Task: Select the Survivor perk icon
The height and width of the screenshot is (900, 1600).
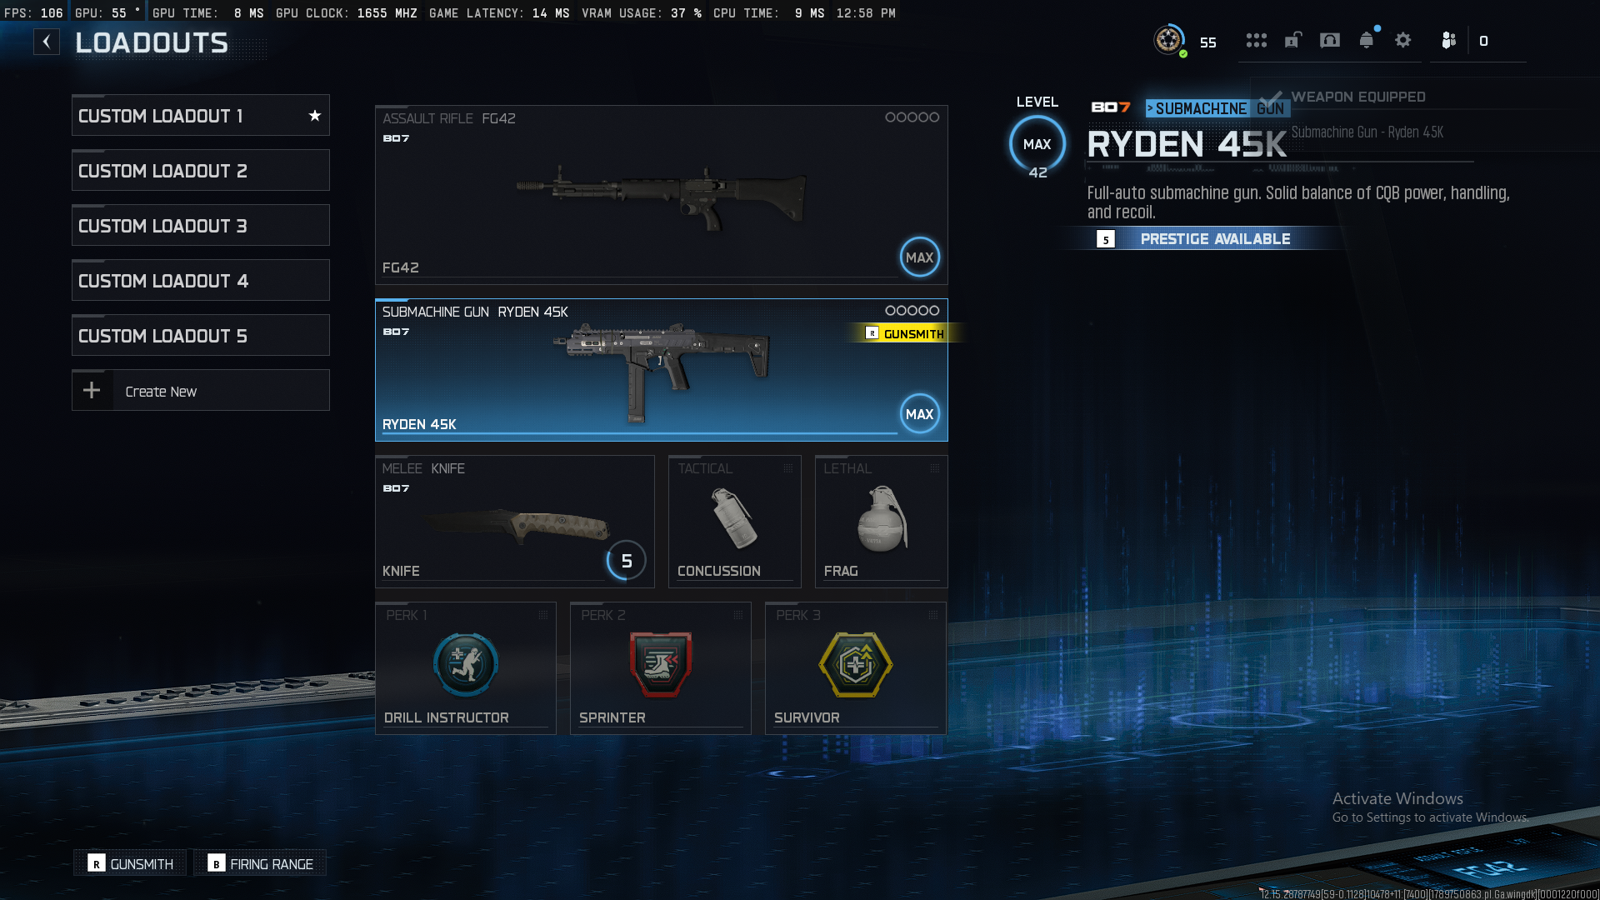Action: pyautogui.click(x=856, y=665)
